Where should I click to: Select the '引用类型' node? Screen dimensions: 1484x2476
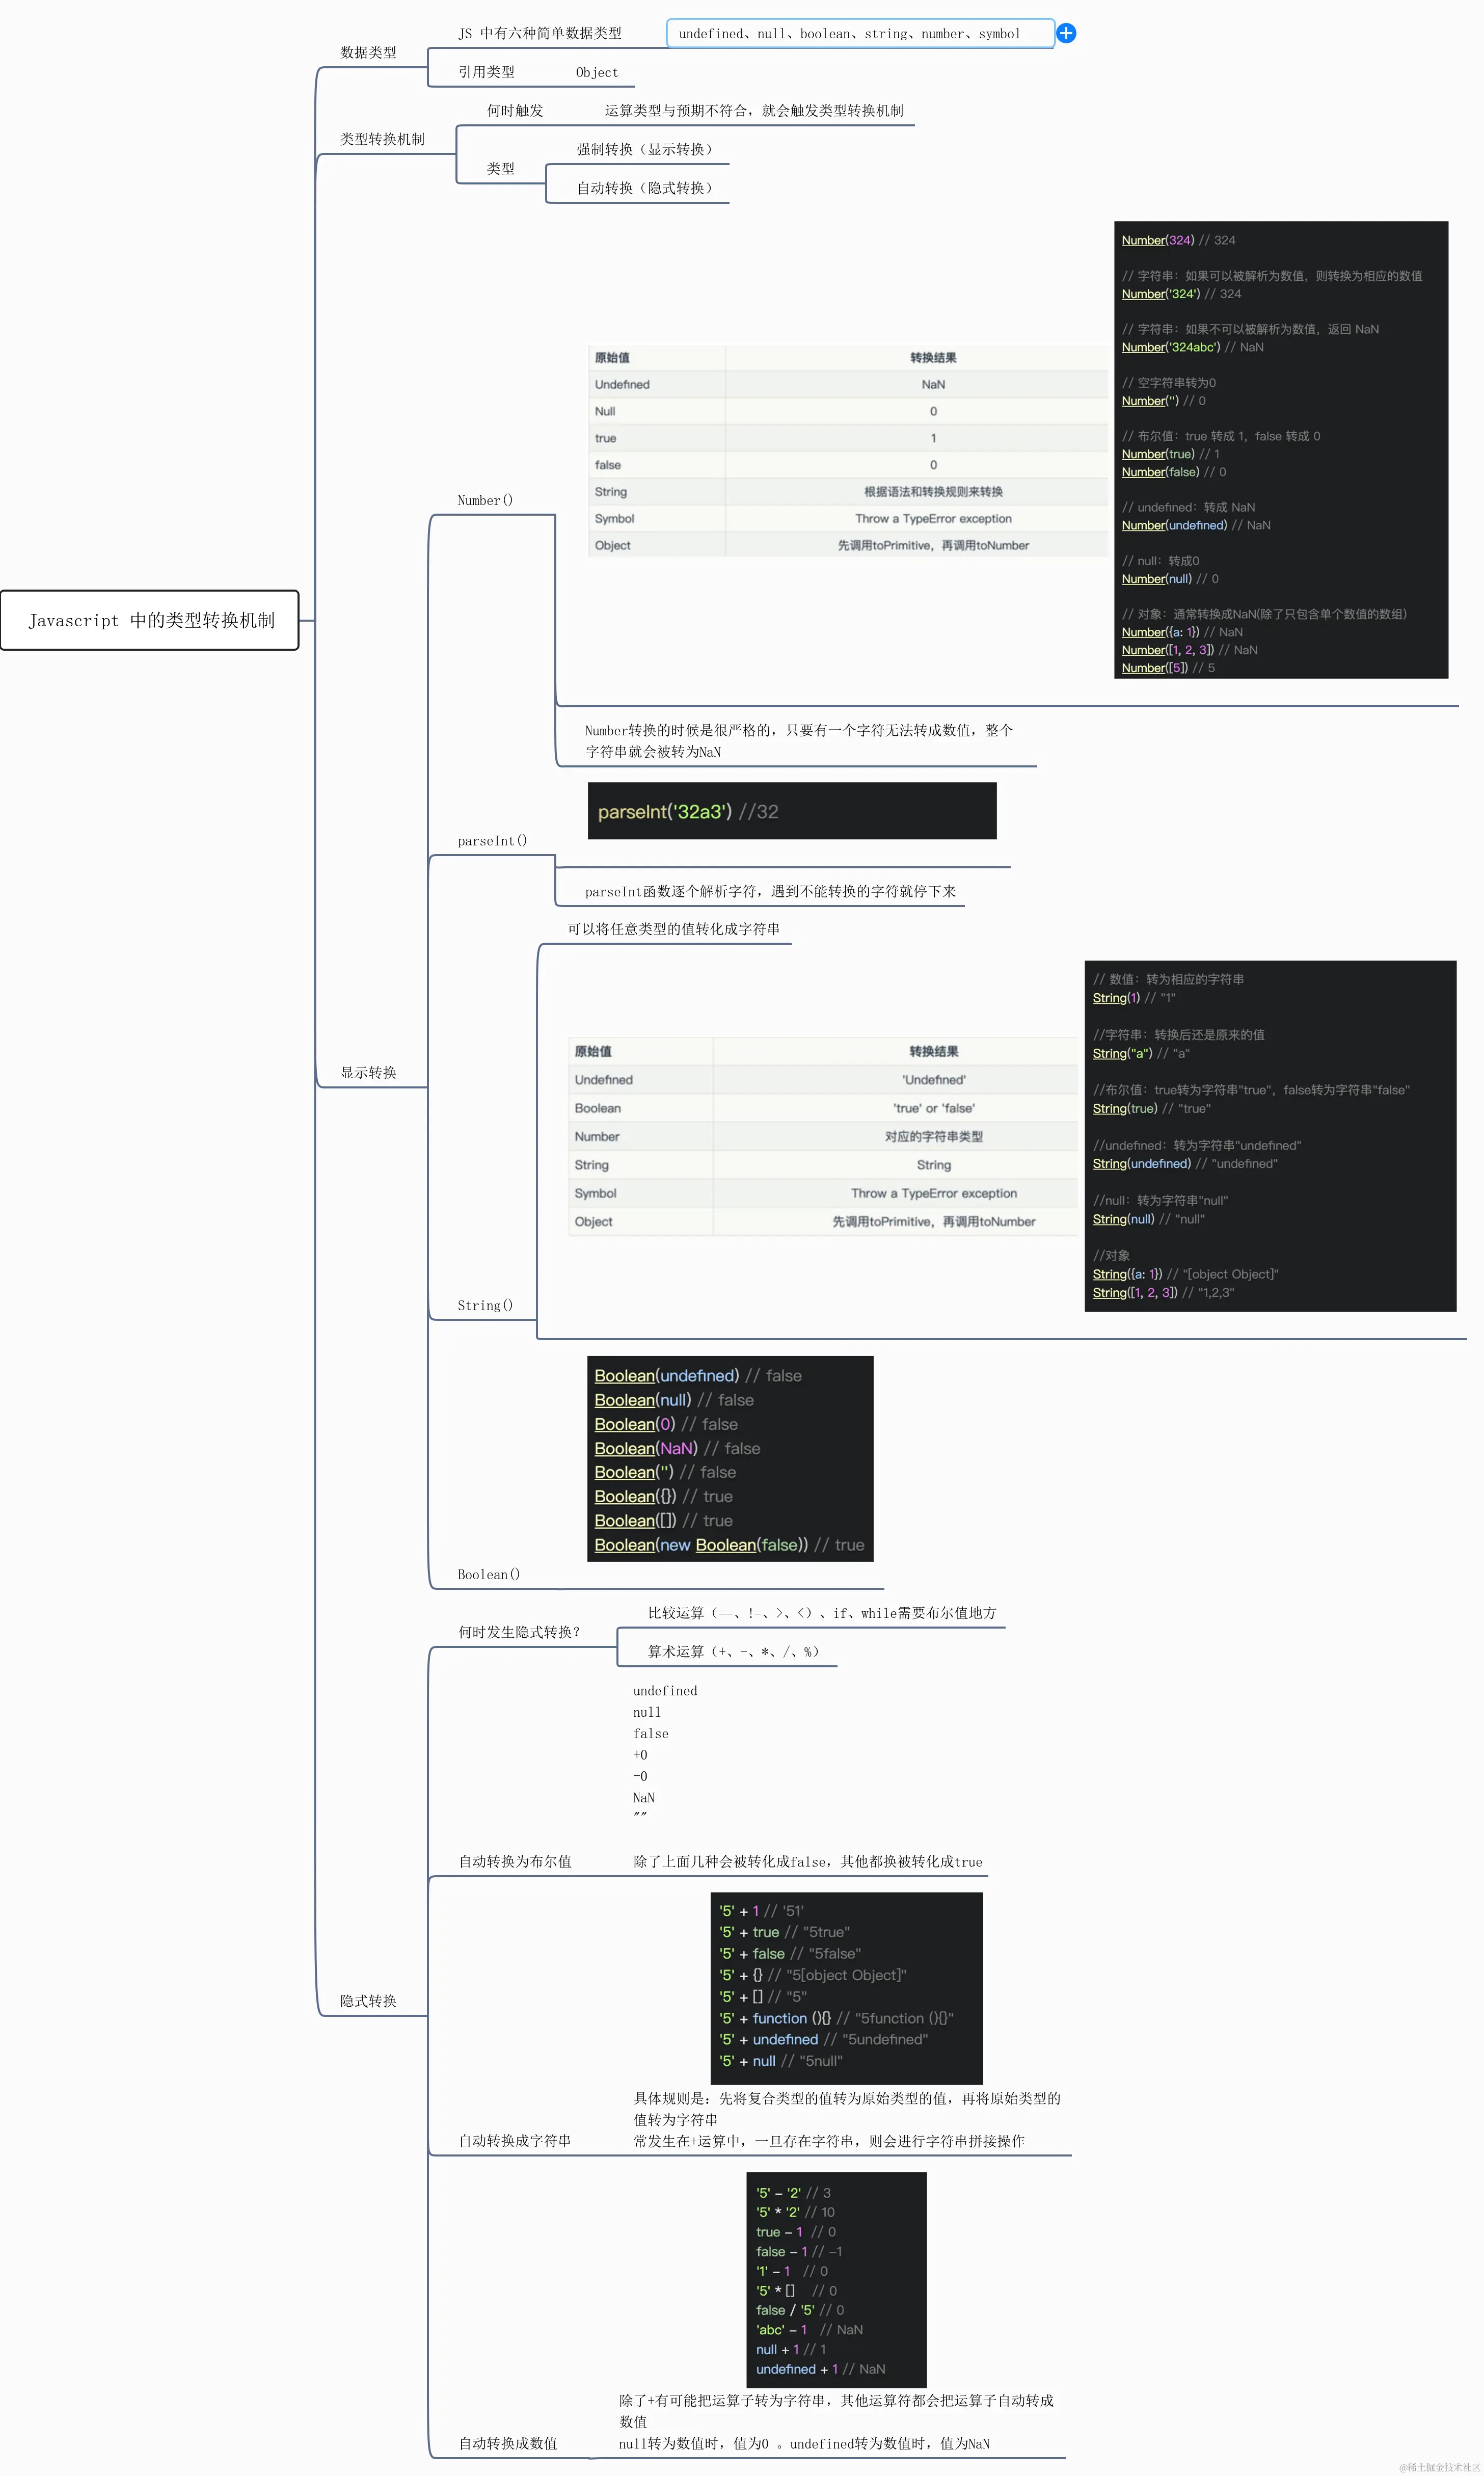point(486,72)
